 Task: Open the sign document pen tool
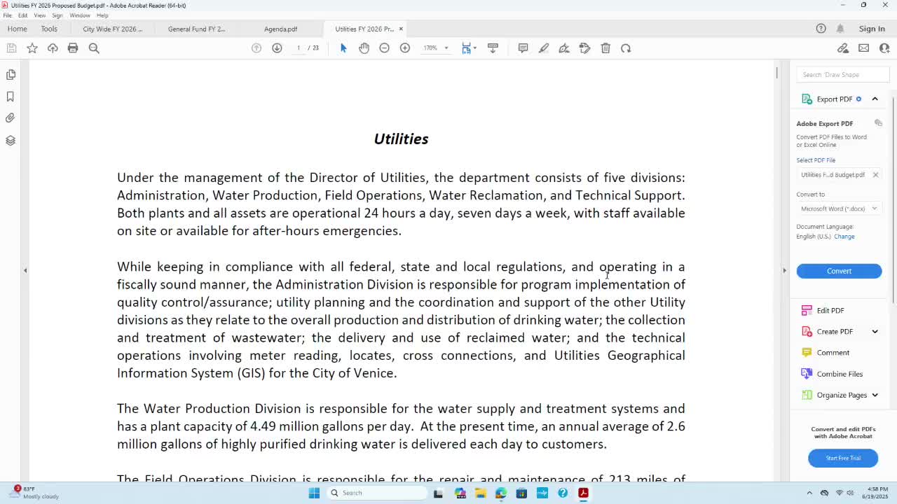click(x=564, y=48)
